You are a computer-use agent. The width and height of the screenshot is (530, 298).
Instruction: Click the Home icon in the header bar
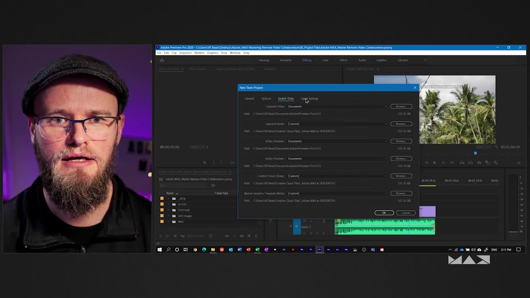pos(161,60)
